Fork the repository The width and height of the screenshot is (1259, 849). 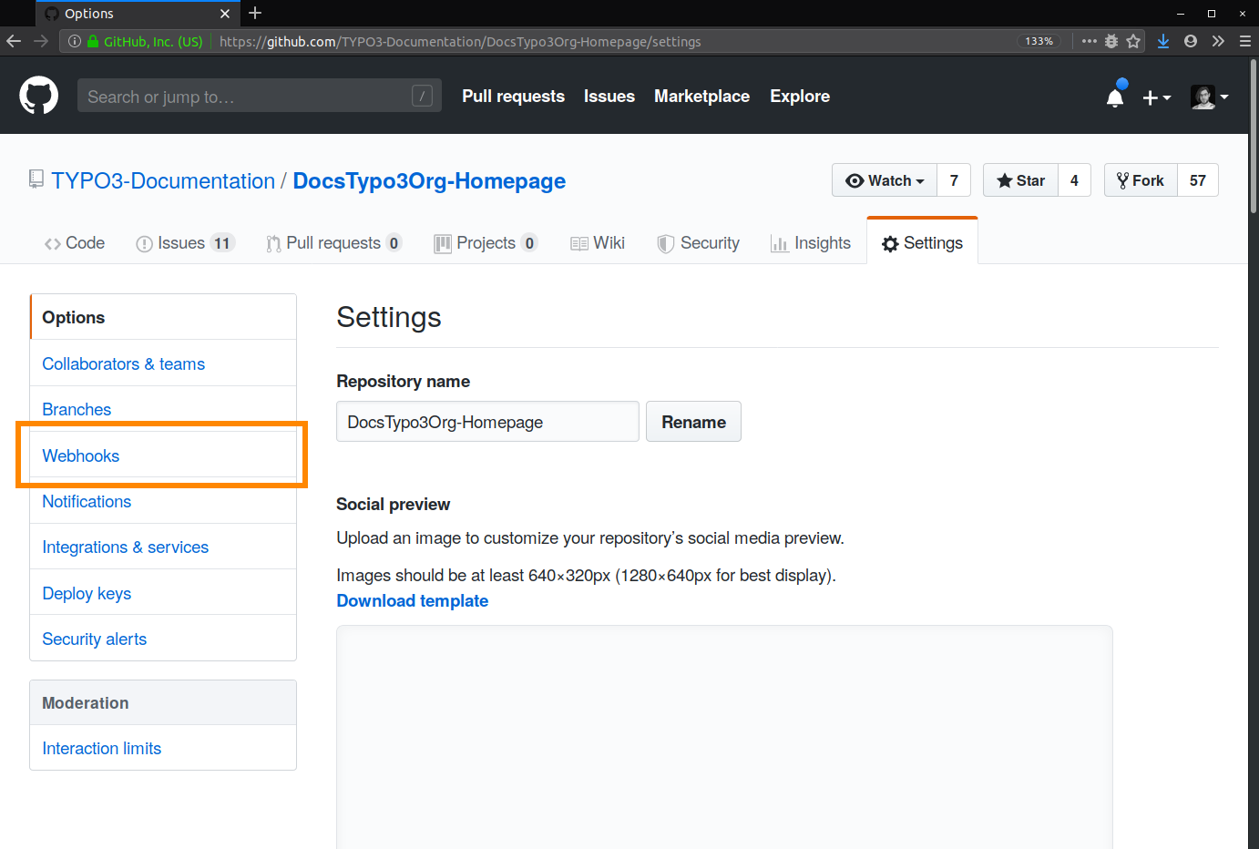[1141, 180]
